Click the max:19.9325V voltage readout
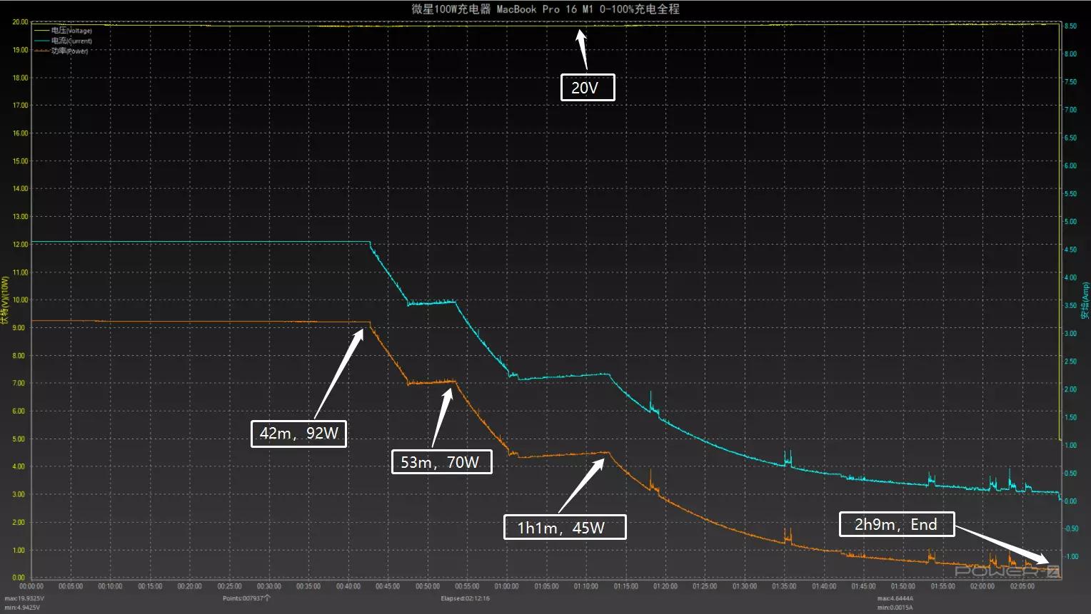 pos(24,598)
